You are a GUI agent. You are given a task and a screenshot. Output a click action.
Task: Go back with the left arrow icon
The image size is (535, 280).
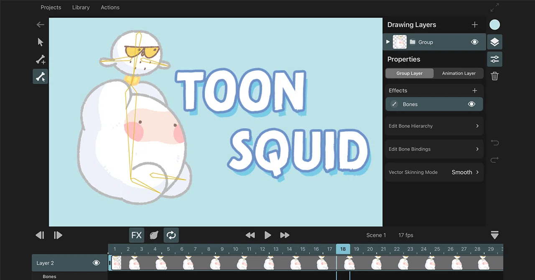[x=40, y=25]
